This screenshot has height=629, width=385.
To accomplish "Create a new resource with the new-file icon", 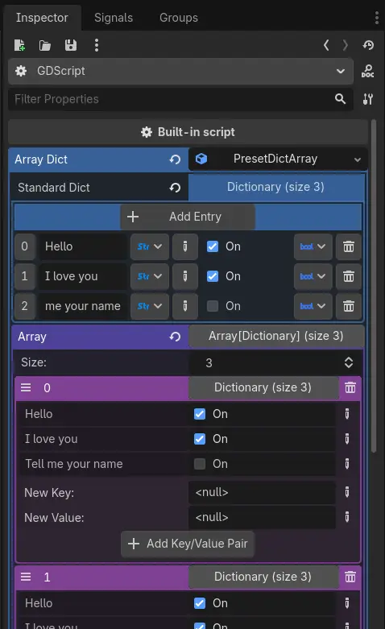I will 19,45.
